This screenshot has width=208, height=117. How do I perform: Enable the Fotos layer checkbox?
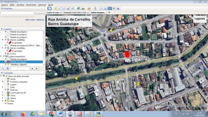tap(5, 87)
